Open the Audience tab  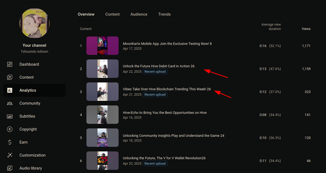(139, 14)
